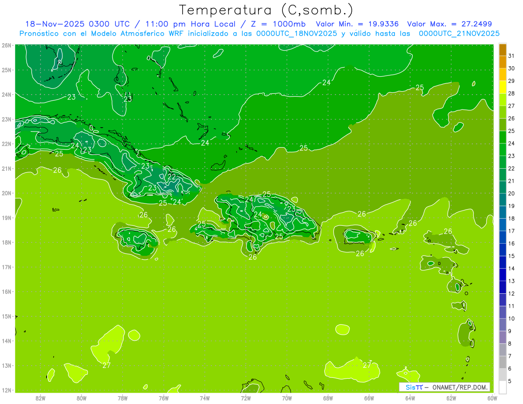Pick the orange swatch between 30 and 31
This screenshot has height=404, width=523.
point(503,62)
